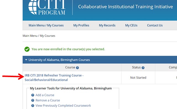Click the Main Menu / My Courses breadcrumb
Viewport: 177px width, 109px height.
tap(39, 36)
